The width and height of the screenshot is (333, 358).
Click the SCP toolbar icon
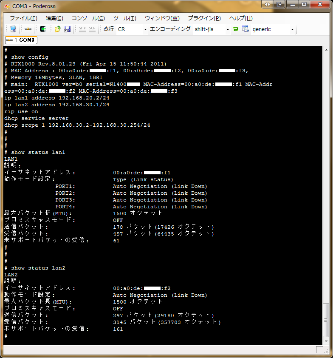[x=92, y=29]
